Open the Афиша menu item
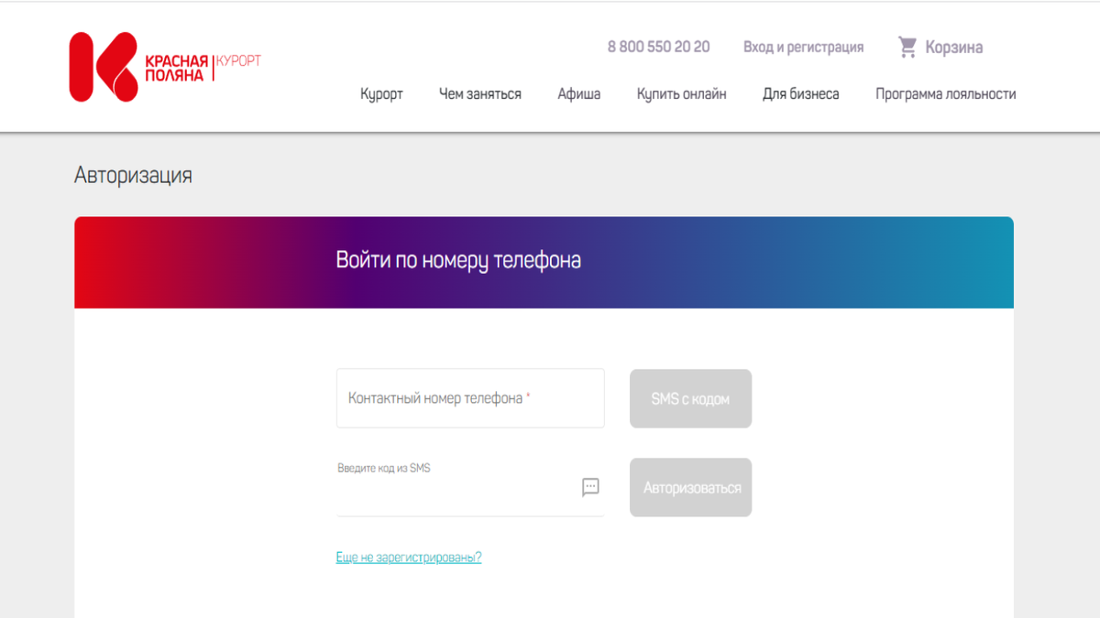This screenshot has height=618, width=1100. pyautogui.click(x=579, y=93)
